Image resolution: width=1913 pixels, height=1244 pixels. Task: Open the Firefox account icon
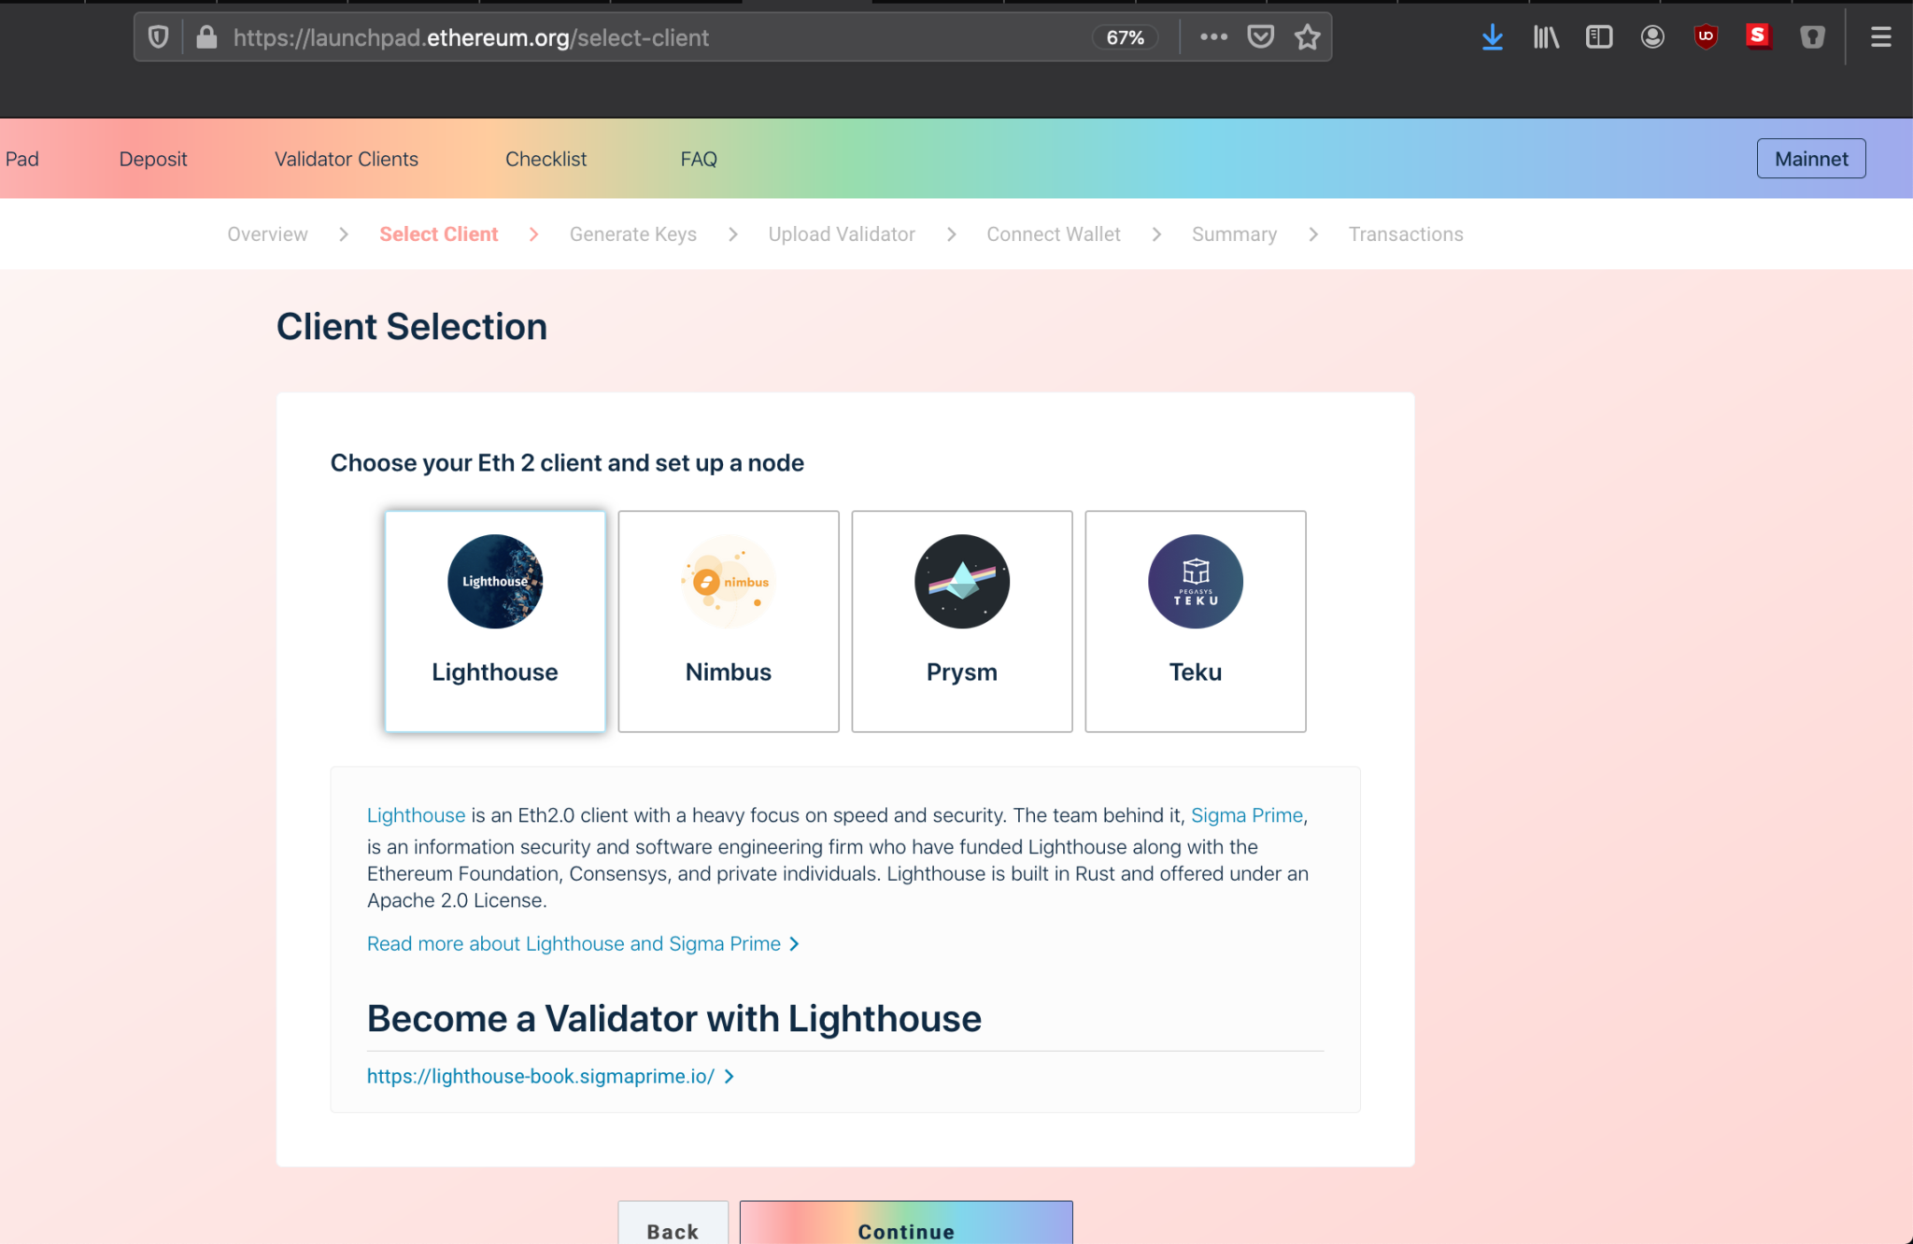pyautogui.click(x=1652, y=37)
